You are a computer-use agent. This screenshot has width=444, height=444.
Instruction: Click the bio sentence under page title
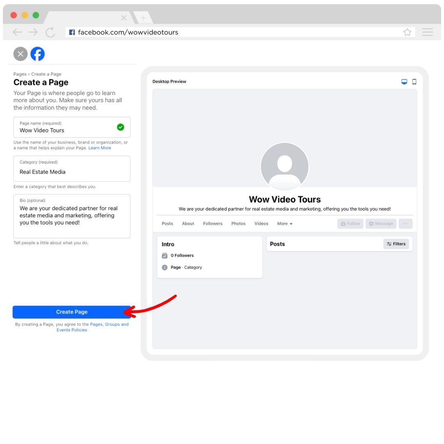(x=284, y=209)
